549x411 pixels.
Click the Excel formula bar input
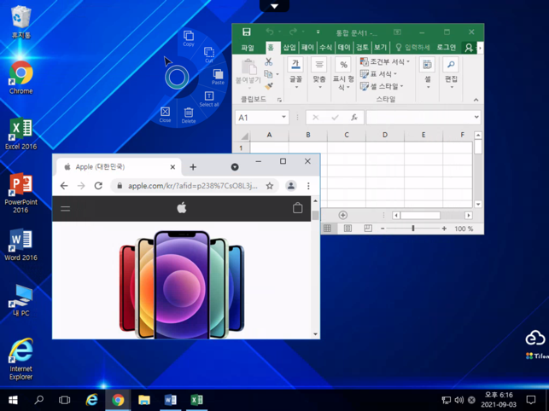[419, 117]
